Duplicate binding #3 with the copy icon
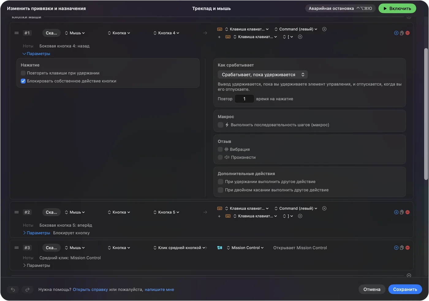This screenshot has height=301, width=429. [402, 248]
